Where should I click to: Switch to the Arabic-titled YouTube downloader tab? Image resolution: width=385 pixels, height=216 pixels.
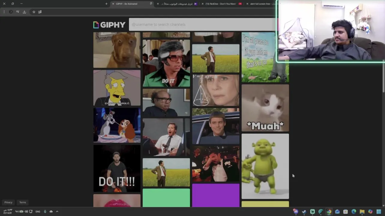(x=177, y=4)
